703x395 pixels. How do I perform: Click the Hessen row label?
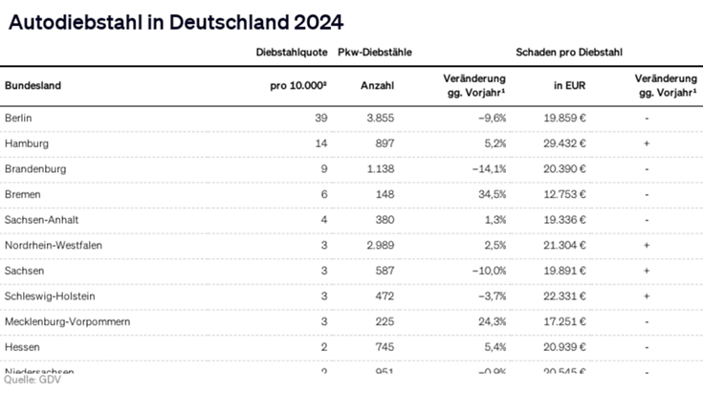click(22, 347)
